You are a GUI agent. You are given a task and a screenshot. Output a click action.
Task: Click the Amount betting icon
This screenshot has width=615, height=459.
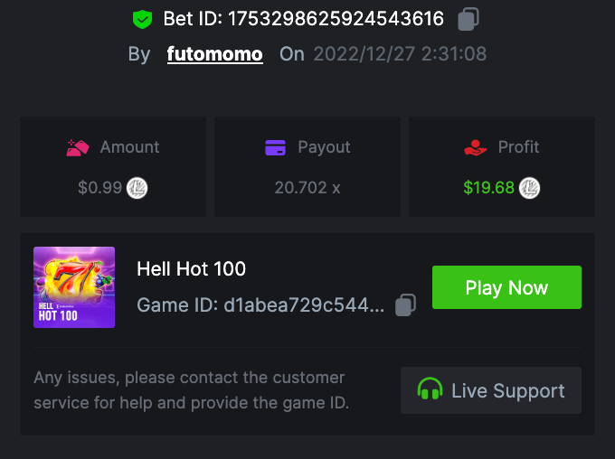77,147
